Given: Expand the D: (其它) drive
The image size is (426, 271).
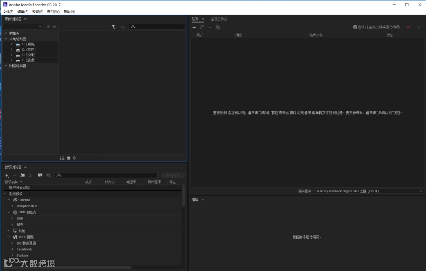Looking at the screenshot, I should point(12,49).
